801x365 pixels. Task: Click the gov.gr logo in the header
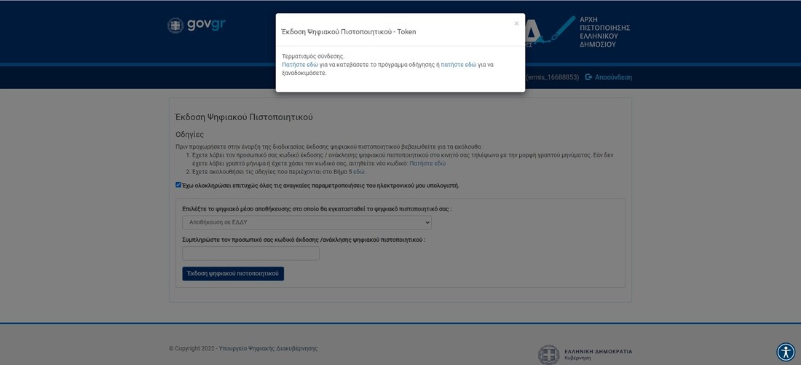click(x=196, y=25)
